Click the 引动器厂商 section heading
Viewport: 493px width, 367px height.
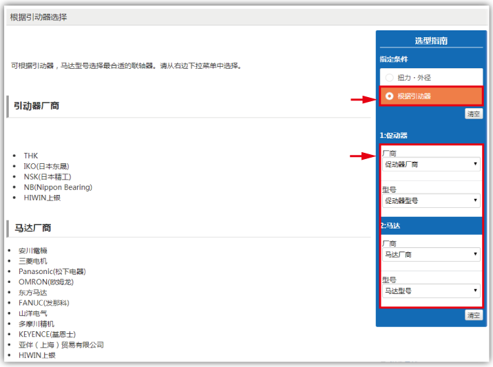36,106
